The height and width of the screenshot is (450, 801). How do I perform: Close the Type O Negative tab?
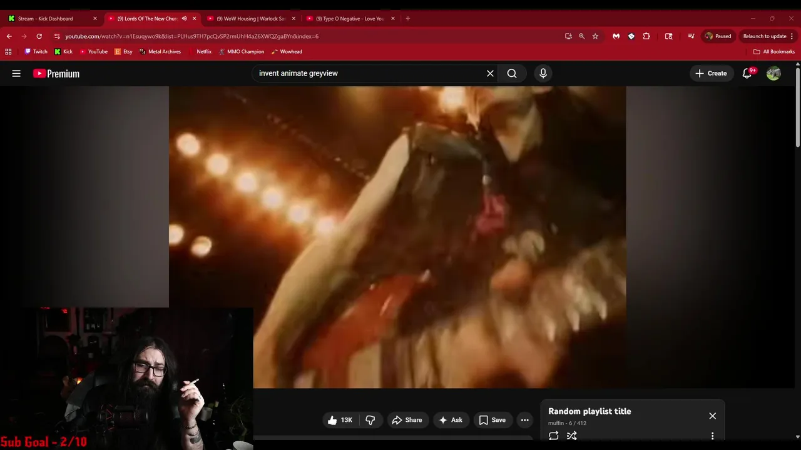click(393, 19)
